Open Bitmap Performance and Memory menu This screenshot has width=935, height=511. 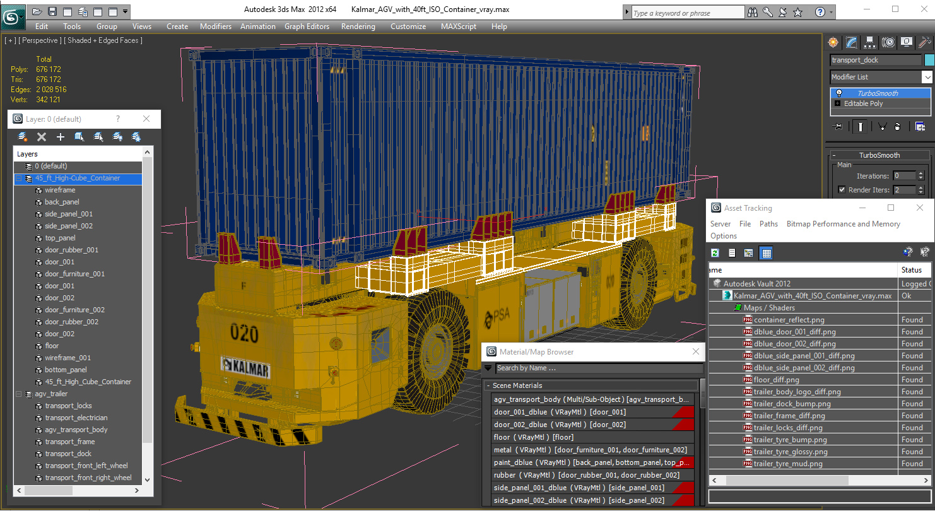844,224
